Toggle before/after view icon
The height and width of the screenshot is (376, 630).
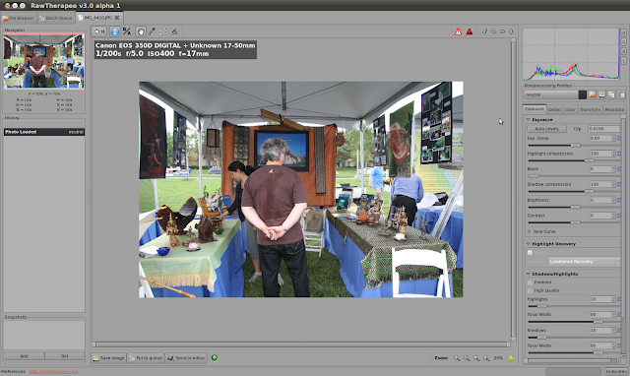127,31
